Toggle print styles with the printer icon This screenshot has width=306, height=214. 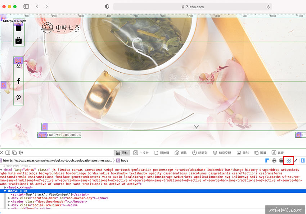(274, 161)
